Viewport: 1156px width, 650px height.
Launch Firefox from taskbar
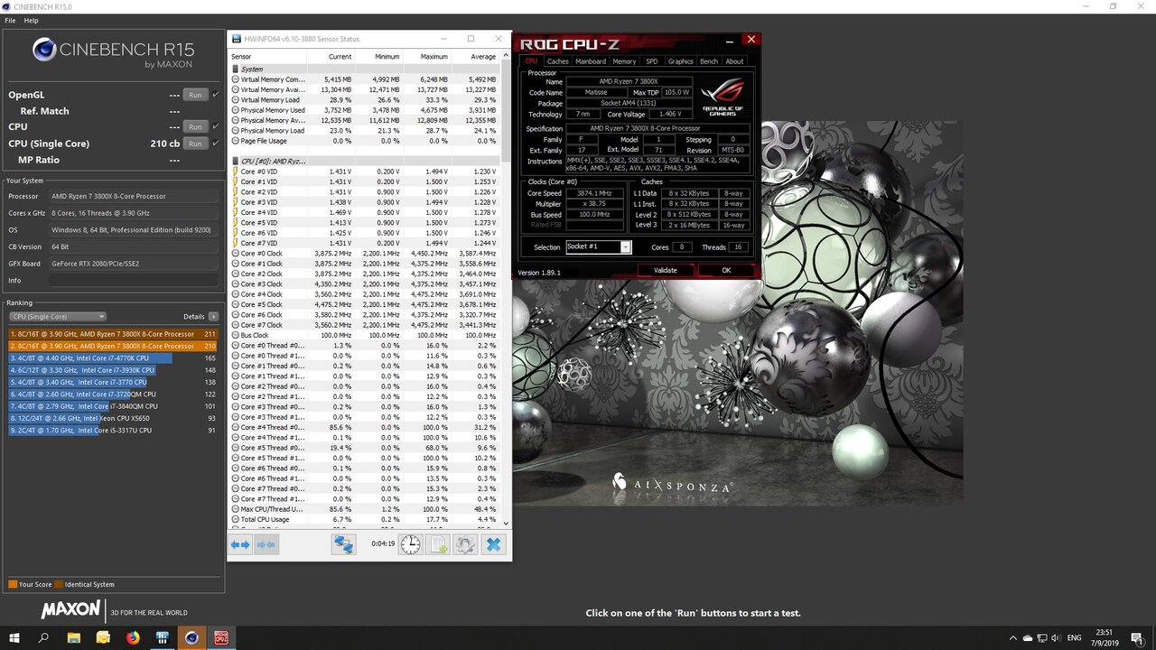click(x=133, y=637)
